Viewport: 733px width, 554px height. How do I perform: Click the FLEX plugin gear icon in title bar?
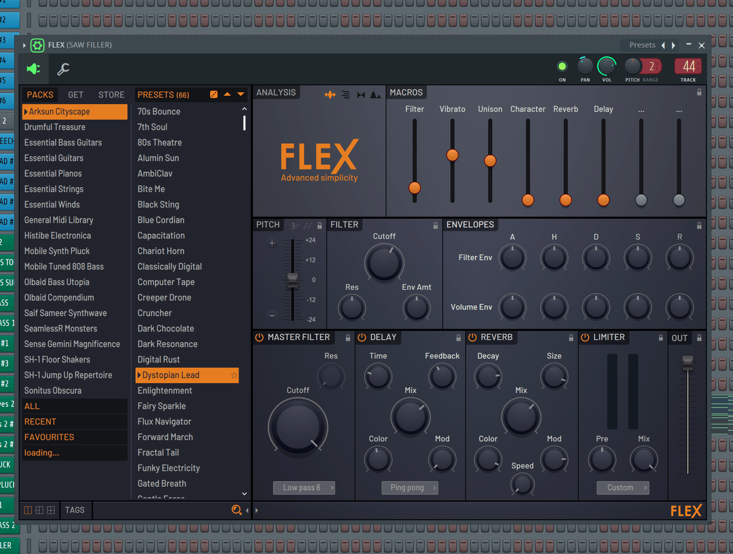(x=37, y=45)
